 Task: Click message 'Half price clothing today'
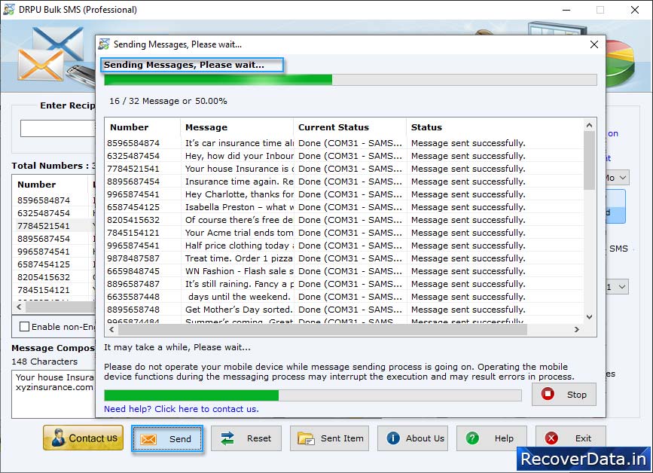tap(240, 246)
